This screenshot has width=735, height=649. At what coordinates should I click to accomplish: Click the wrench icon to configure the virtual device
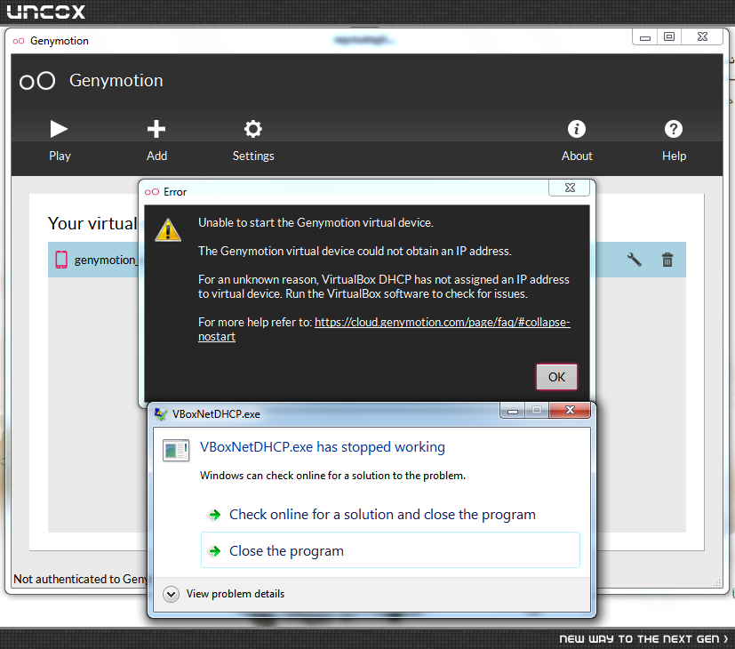coord(635,260)
